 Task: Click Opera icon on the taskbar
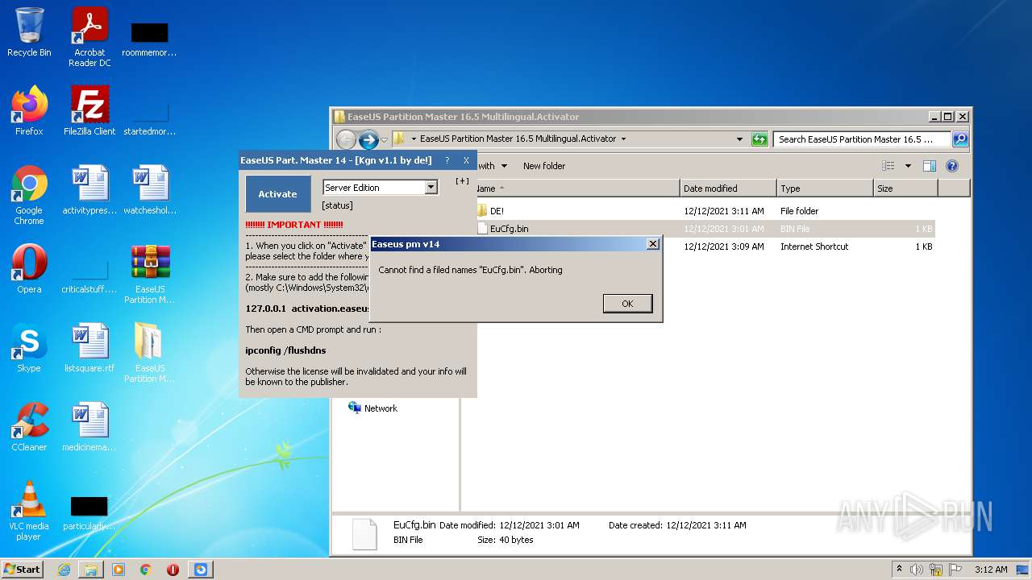173,570
